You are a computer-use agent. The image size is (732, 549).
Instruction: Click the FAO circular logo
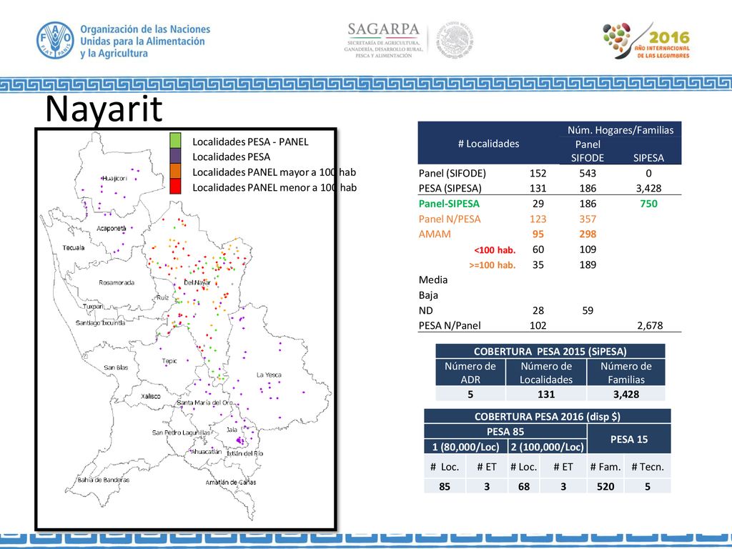(55, 40)
